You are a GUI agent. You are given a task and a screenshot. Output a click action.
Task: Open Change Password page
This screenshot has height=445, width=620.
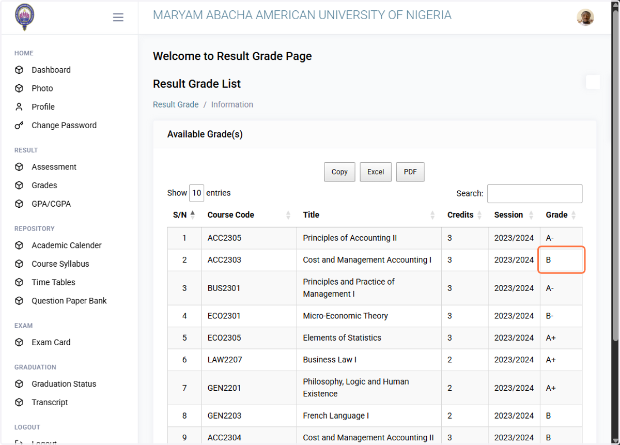coord(64,126)
